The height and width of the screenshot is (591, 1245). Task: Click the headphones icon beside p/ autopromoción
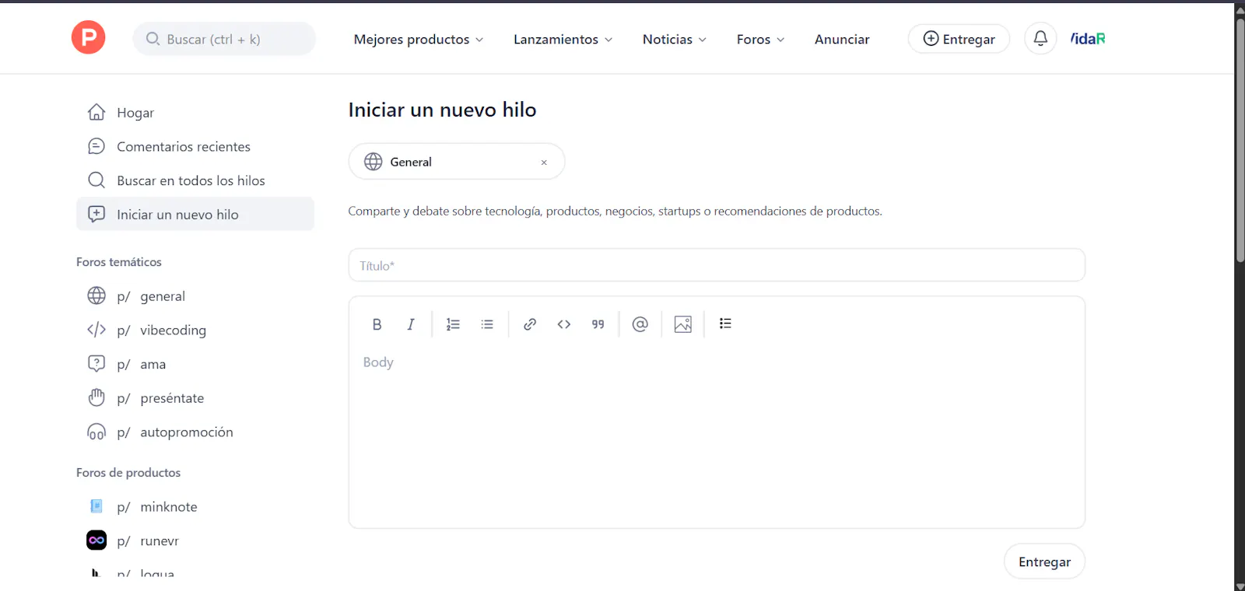(x=96, y=432)
